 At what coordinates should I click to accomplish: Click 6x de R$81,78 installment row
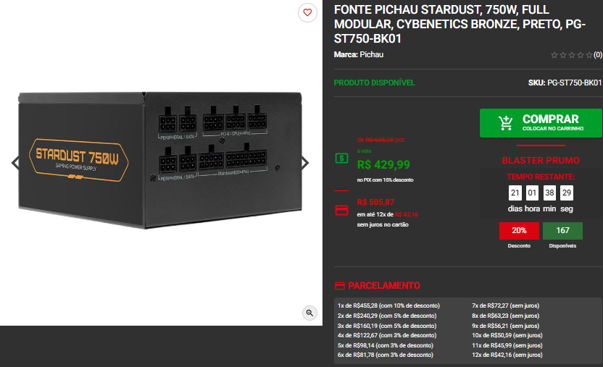386,355
